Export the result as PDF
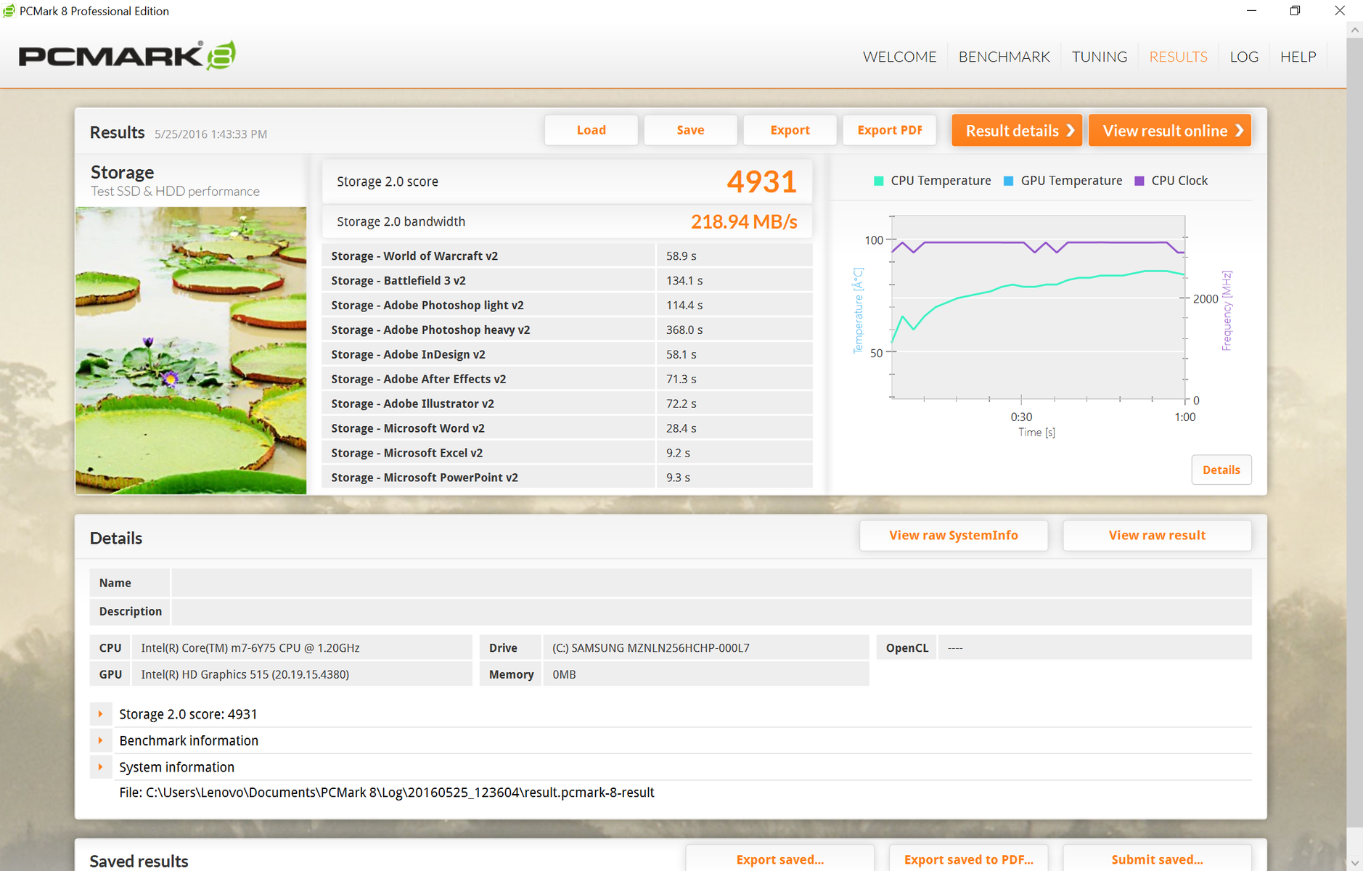 click(x=890, y=130)
